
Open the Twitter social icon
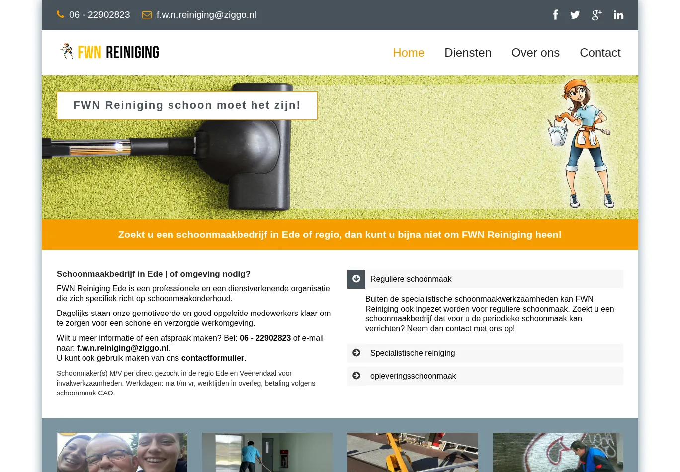point(575,15)
